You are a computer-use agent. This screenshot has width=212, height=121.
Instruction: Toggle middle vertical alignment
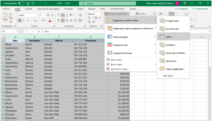tap(62, 15)
